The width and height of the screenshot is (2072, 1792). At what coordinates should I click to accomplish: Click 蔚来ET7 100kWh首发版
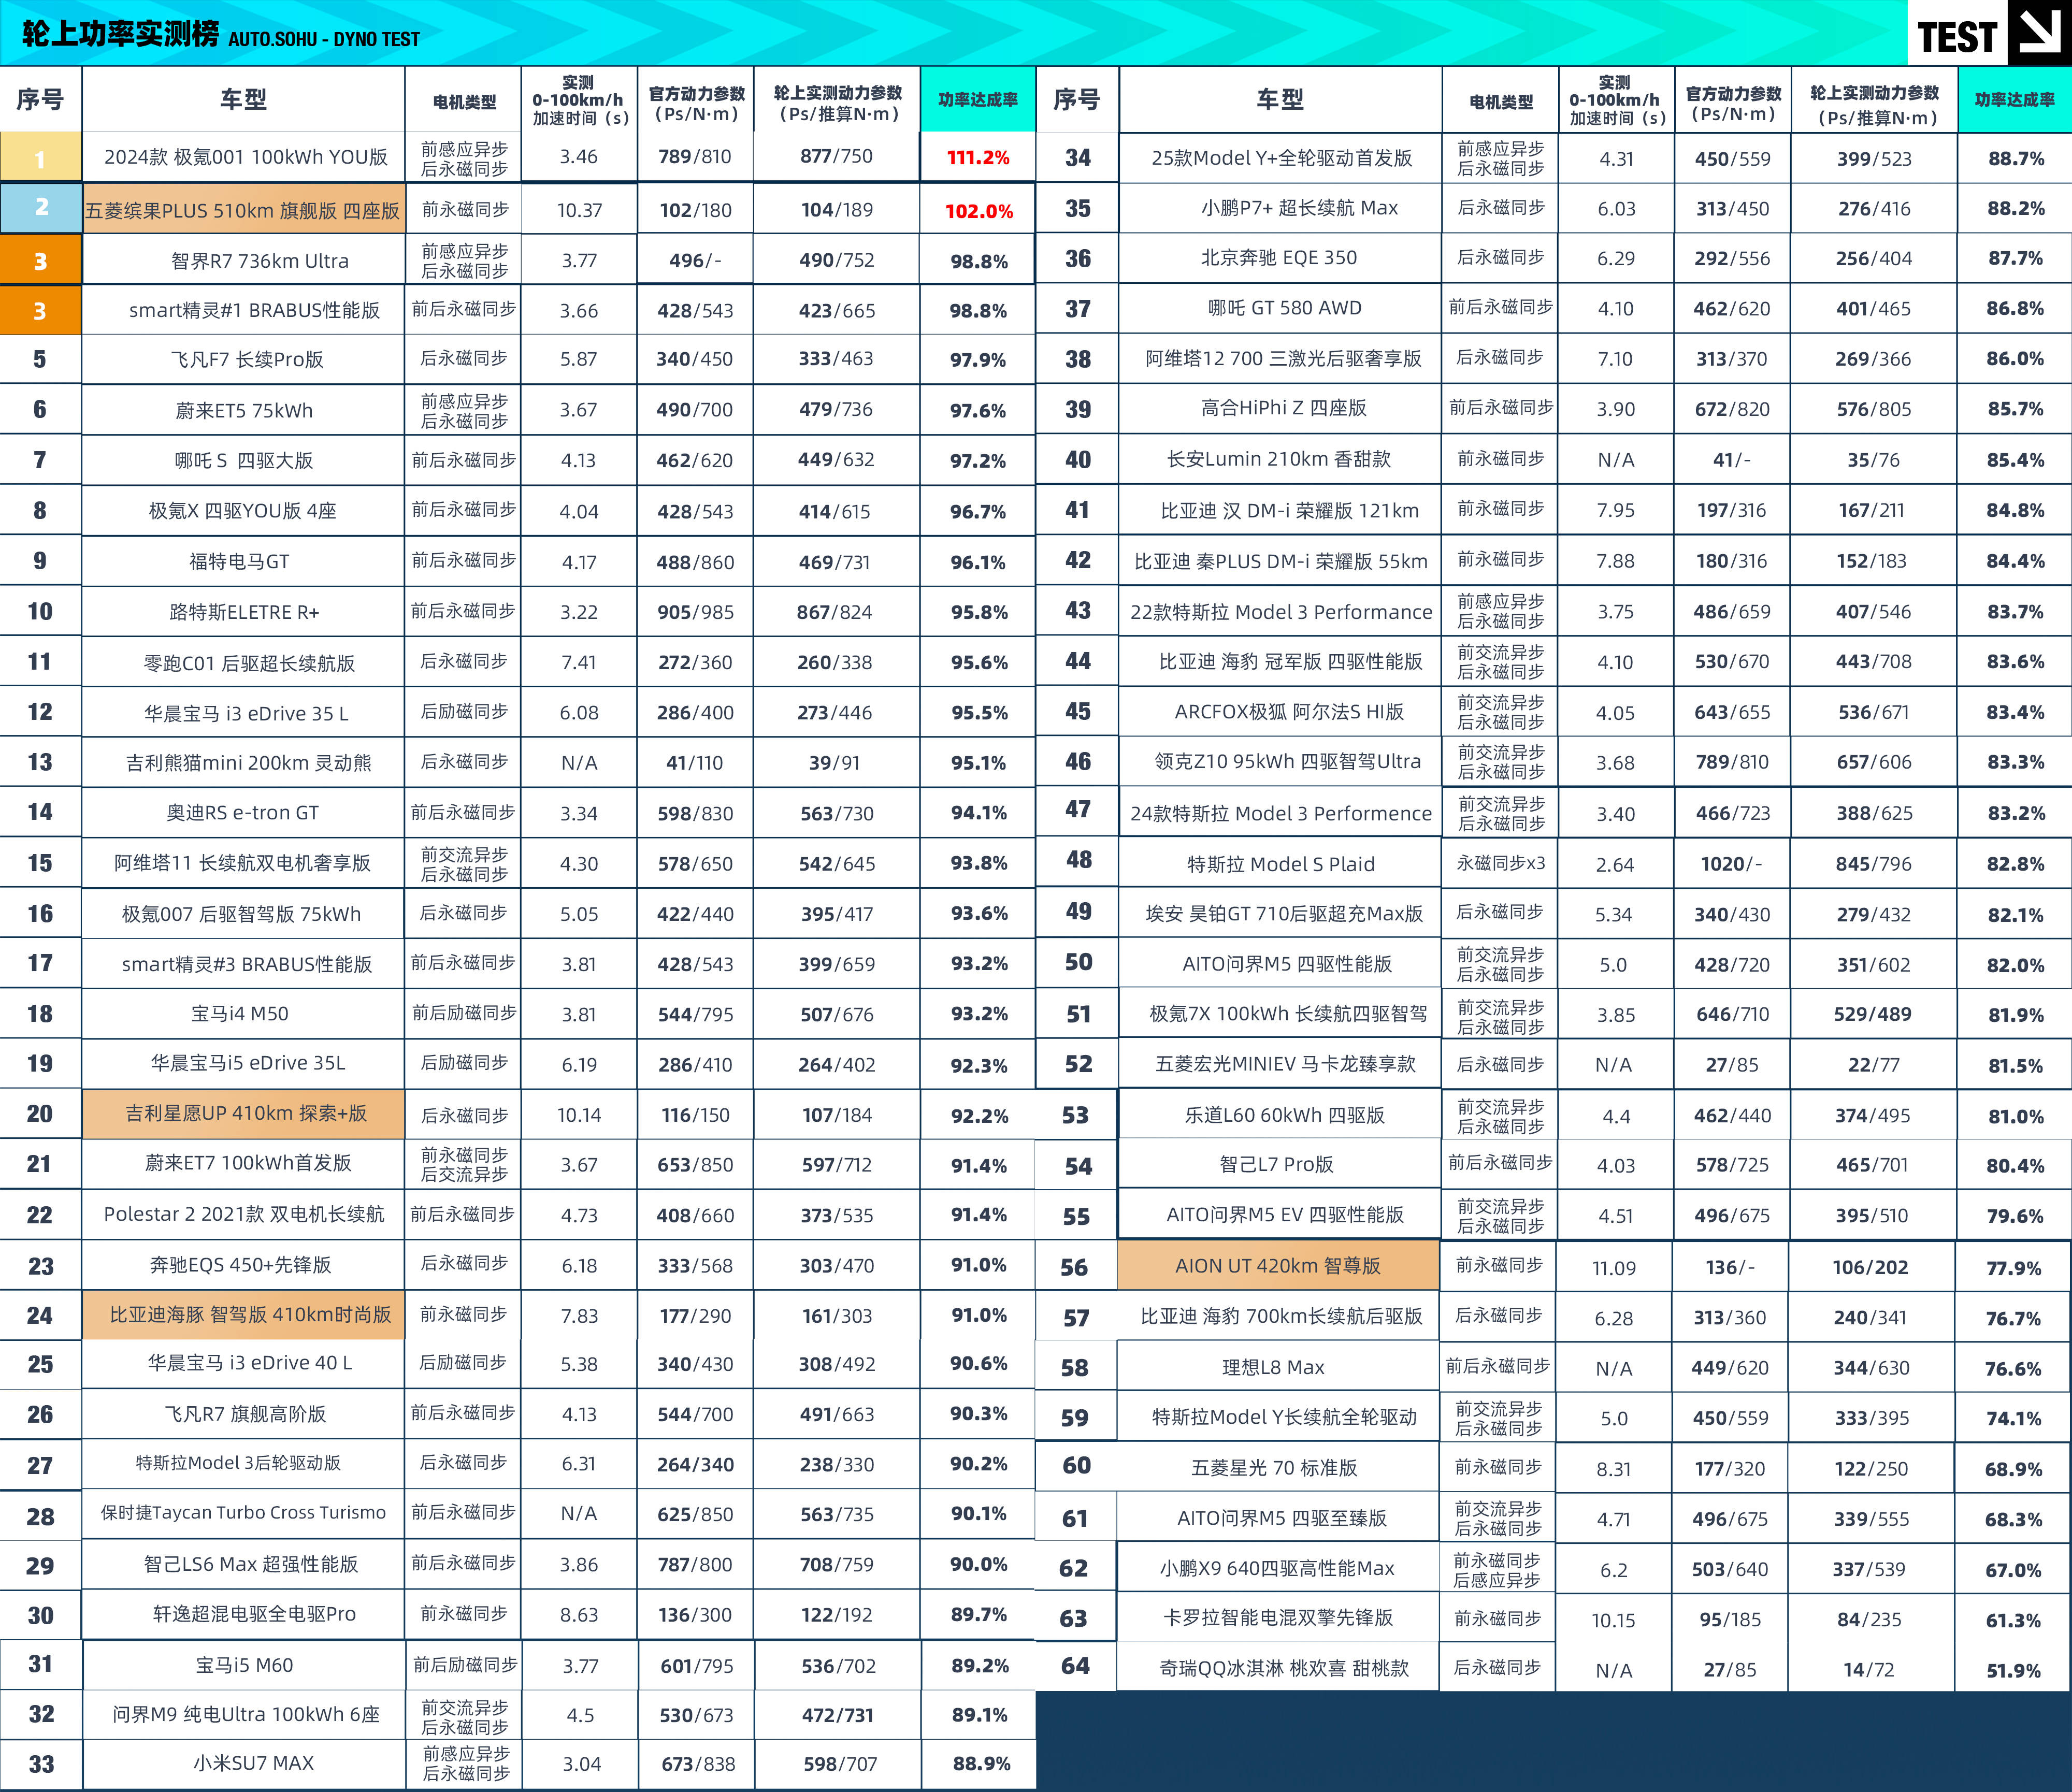[x=248, y=1162]
